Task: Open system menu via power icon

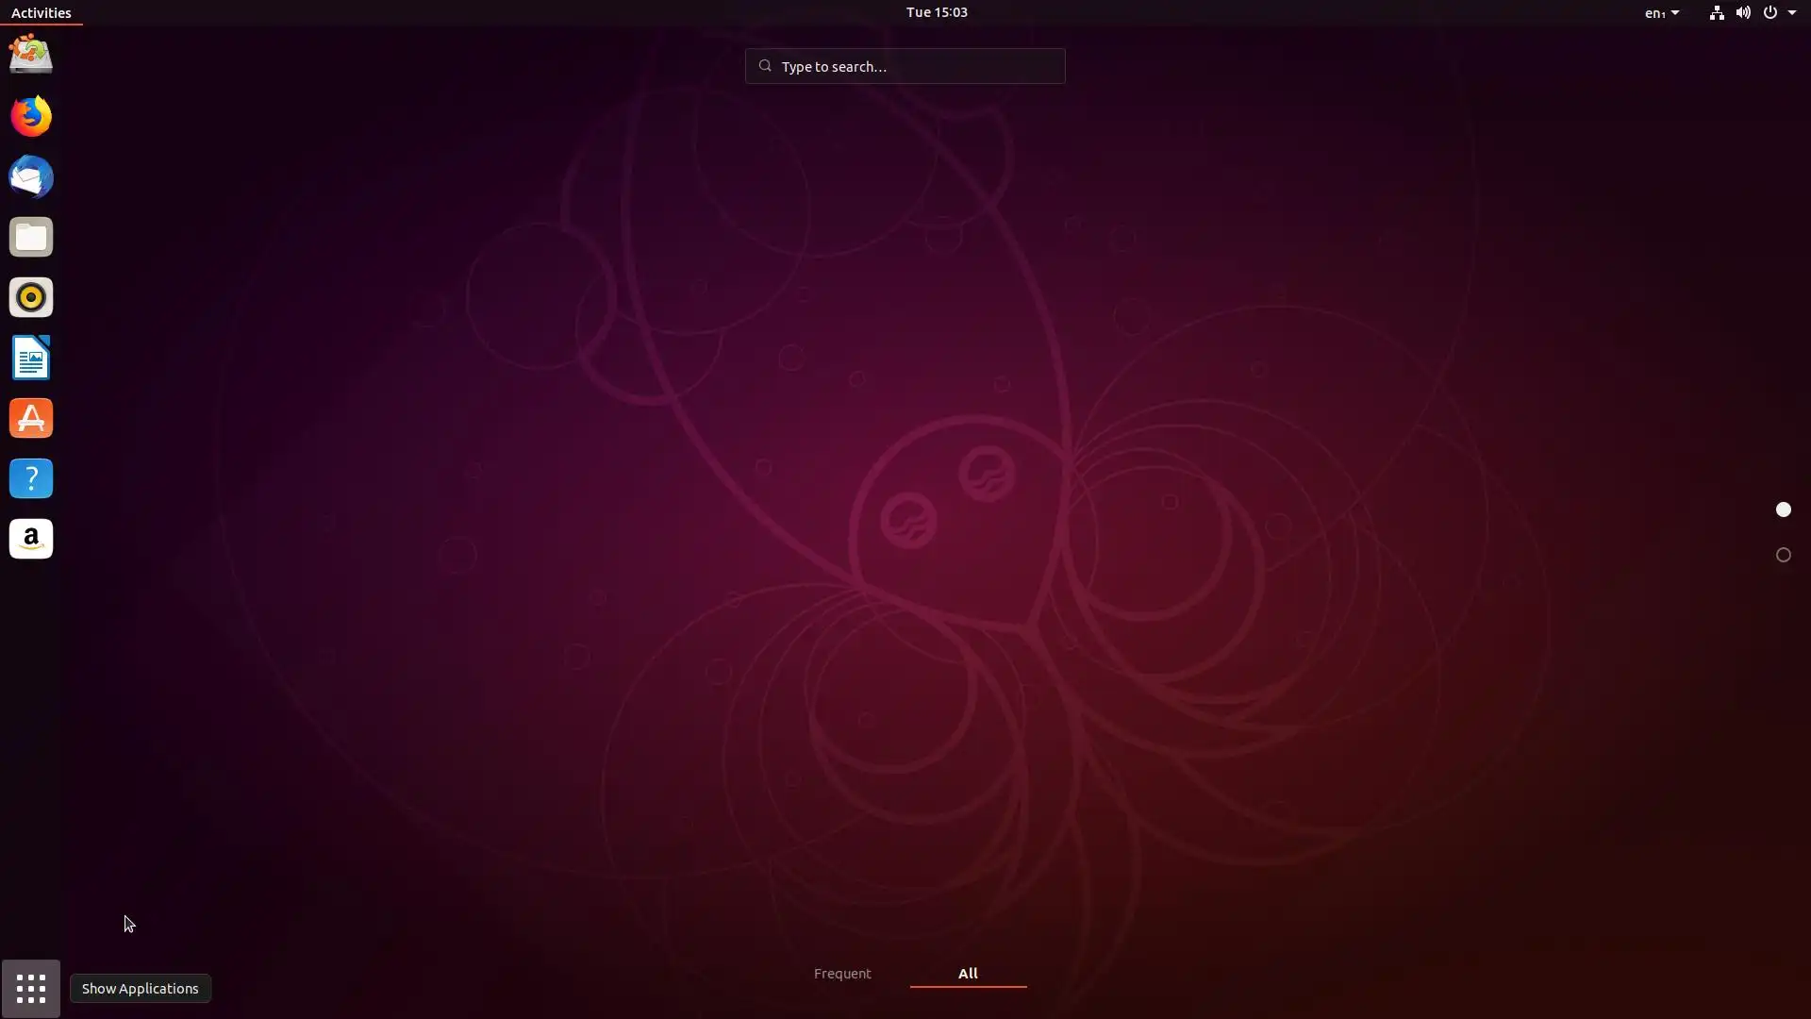Action: coord(1770,13)
